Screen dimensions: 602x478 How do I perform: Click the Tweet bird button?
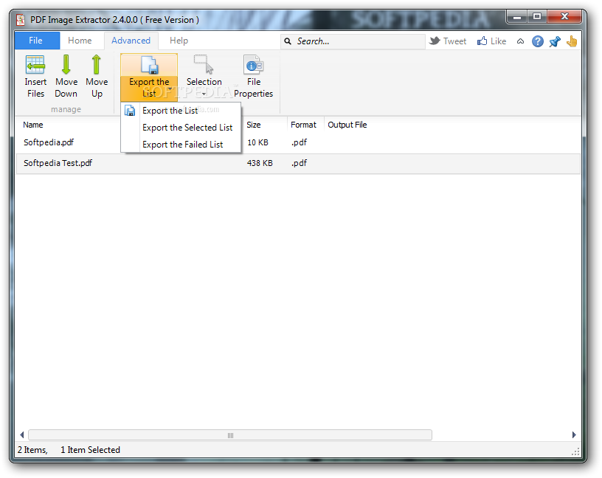click(448, 41)
